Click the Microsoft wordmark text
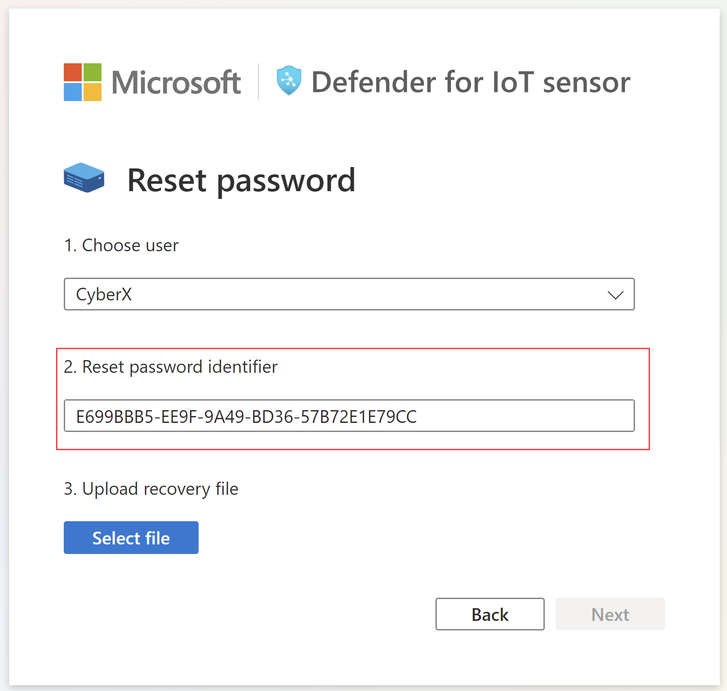This screenshot has width=727, height=691. click(x=176, y=82)
